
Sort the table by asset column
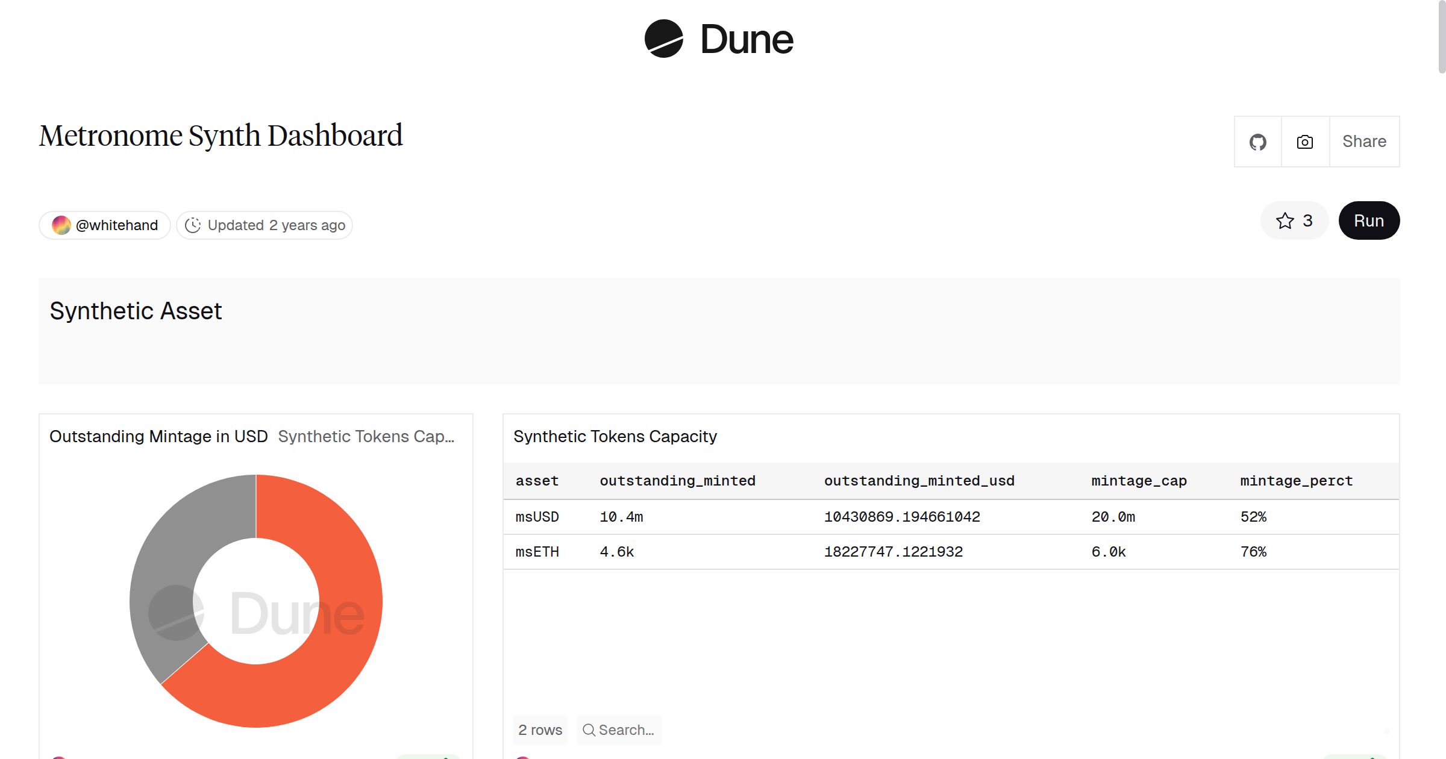click(537, 480)
